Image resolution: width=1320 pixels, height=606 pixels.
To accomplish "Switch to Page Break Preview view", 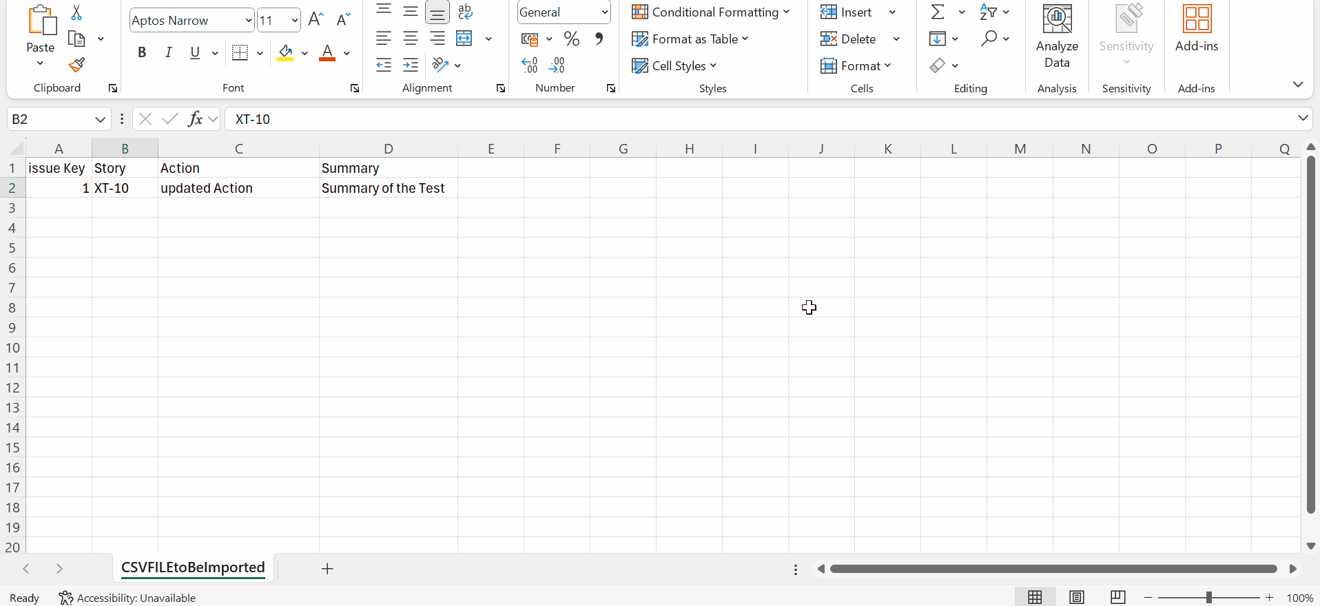I will (1117, 597).
